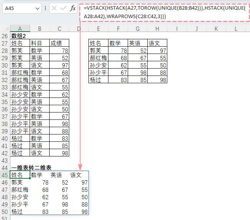The image size is (250, 220).
Task: Expand the Name Box dropdown arrow
Action: 37,8
